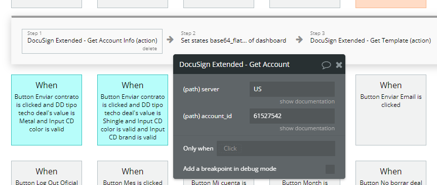This screenshot has height=185, width=437.
Task: Open the Button No borrar deal event
Action: tap(391, 173)
